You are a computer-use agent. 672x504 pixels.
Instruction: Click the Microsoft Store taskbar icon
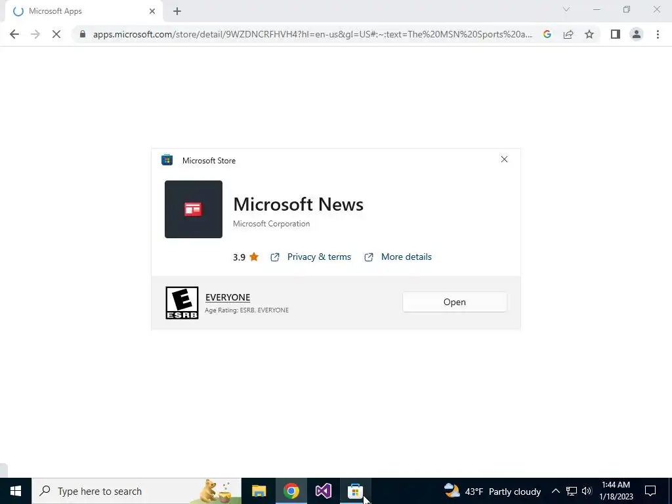[x=355, y=491]
